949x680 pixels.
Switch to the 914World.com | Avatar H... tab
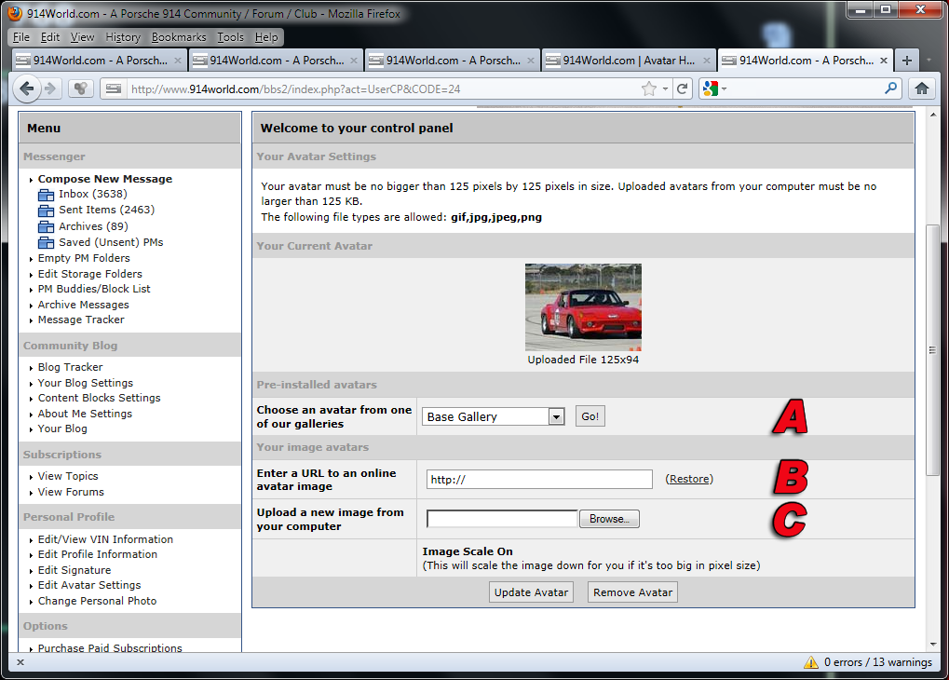click(629, 61)
